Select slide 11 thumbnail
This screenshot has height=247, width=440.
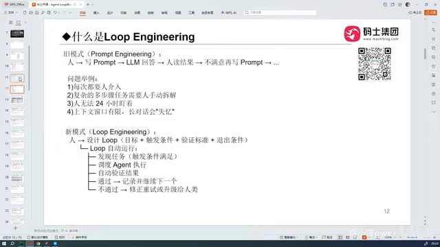[x=17, y=78]
